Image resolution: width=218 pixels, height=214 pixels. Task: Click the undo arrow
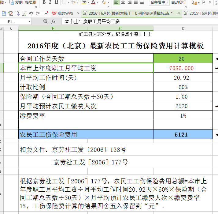(x=31, y=13)
